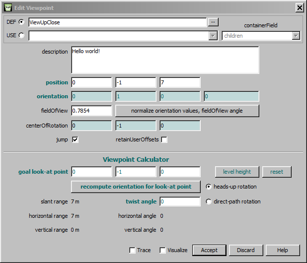Choose direct-path rotation option

pyautogui.click(x=209, y=201)
